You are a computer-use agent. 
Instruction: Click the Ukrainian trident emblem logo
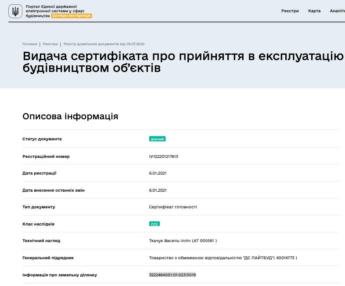tap(15, 11)
